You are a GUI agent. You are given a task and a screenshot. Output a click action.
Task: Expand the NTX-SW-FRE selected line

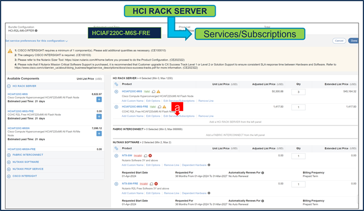pyautogui.click(x=116, y=184)
